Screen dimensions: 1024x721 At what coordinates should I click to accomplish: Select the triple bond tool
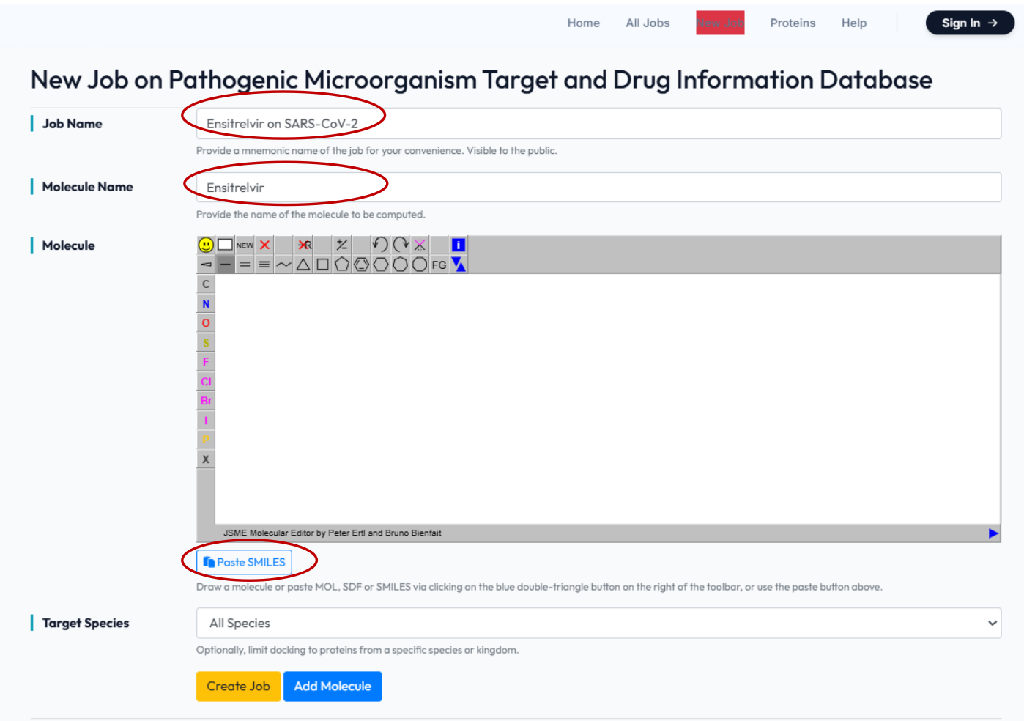coord(264,265)
